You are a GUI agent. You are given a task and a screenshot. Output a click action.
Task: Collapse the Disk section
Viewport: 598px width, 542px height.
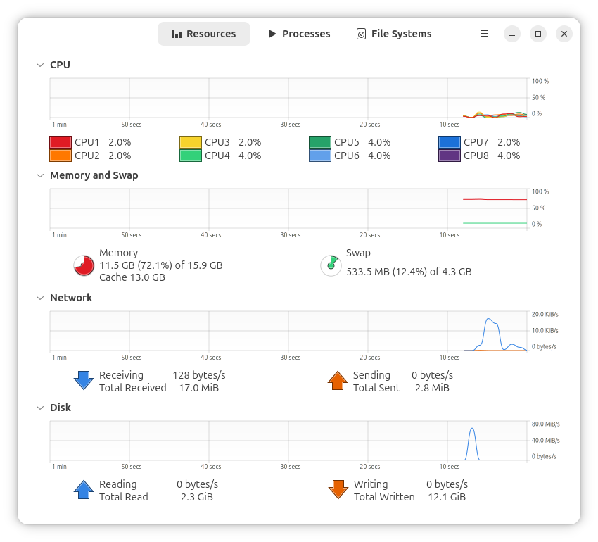point(40,408)
